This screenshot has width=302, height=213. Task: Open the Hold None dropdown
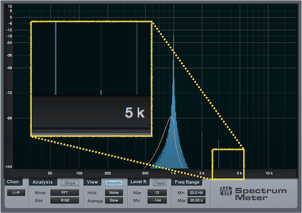tap(114, 193)
